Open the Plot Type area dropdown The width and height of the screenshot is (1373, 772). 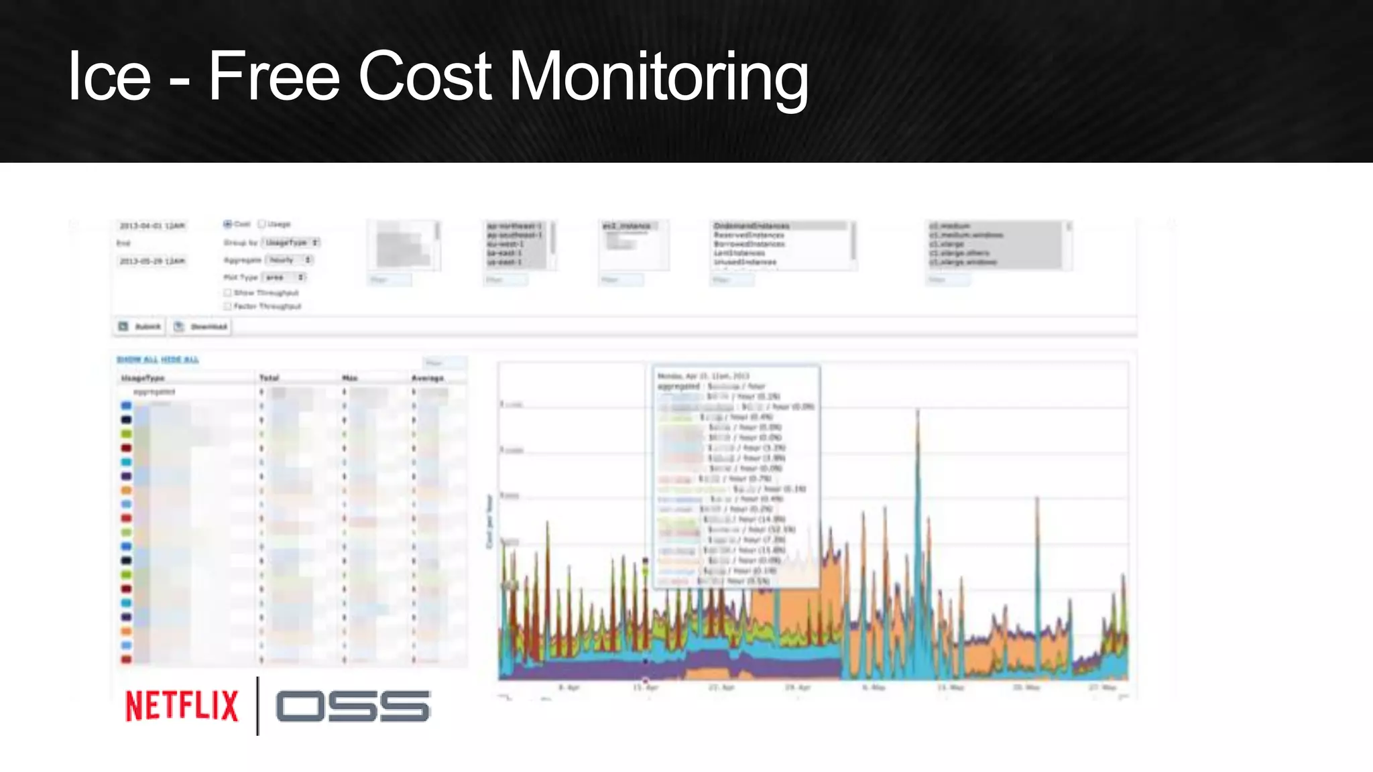[x=285, y=277]
